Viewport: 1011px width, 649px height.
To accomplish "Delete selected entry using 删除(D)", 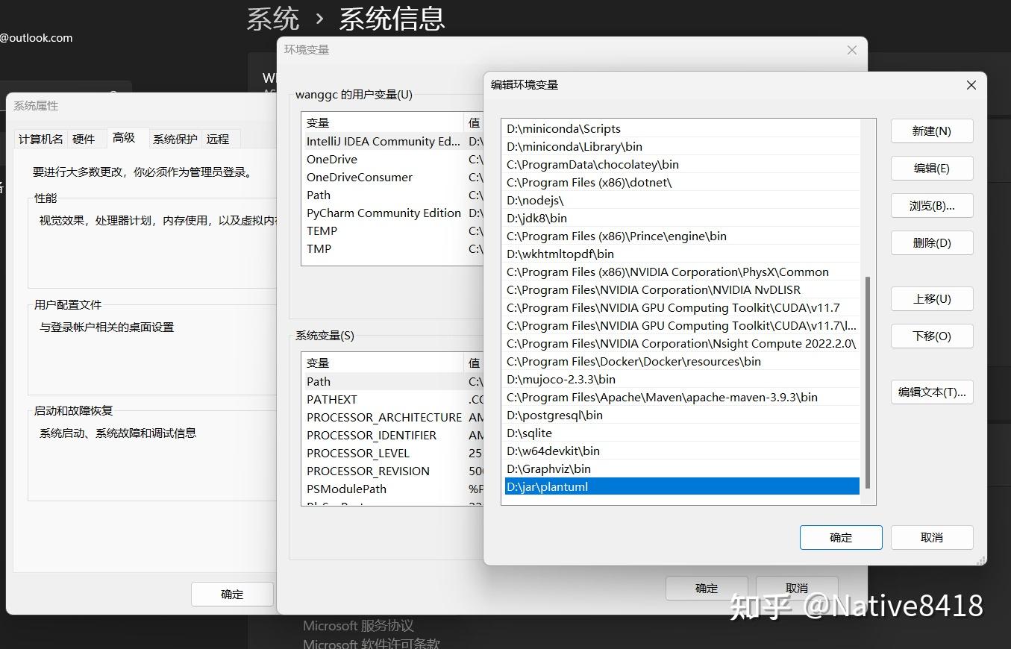I will tap(930, 242).
